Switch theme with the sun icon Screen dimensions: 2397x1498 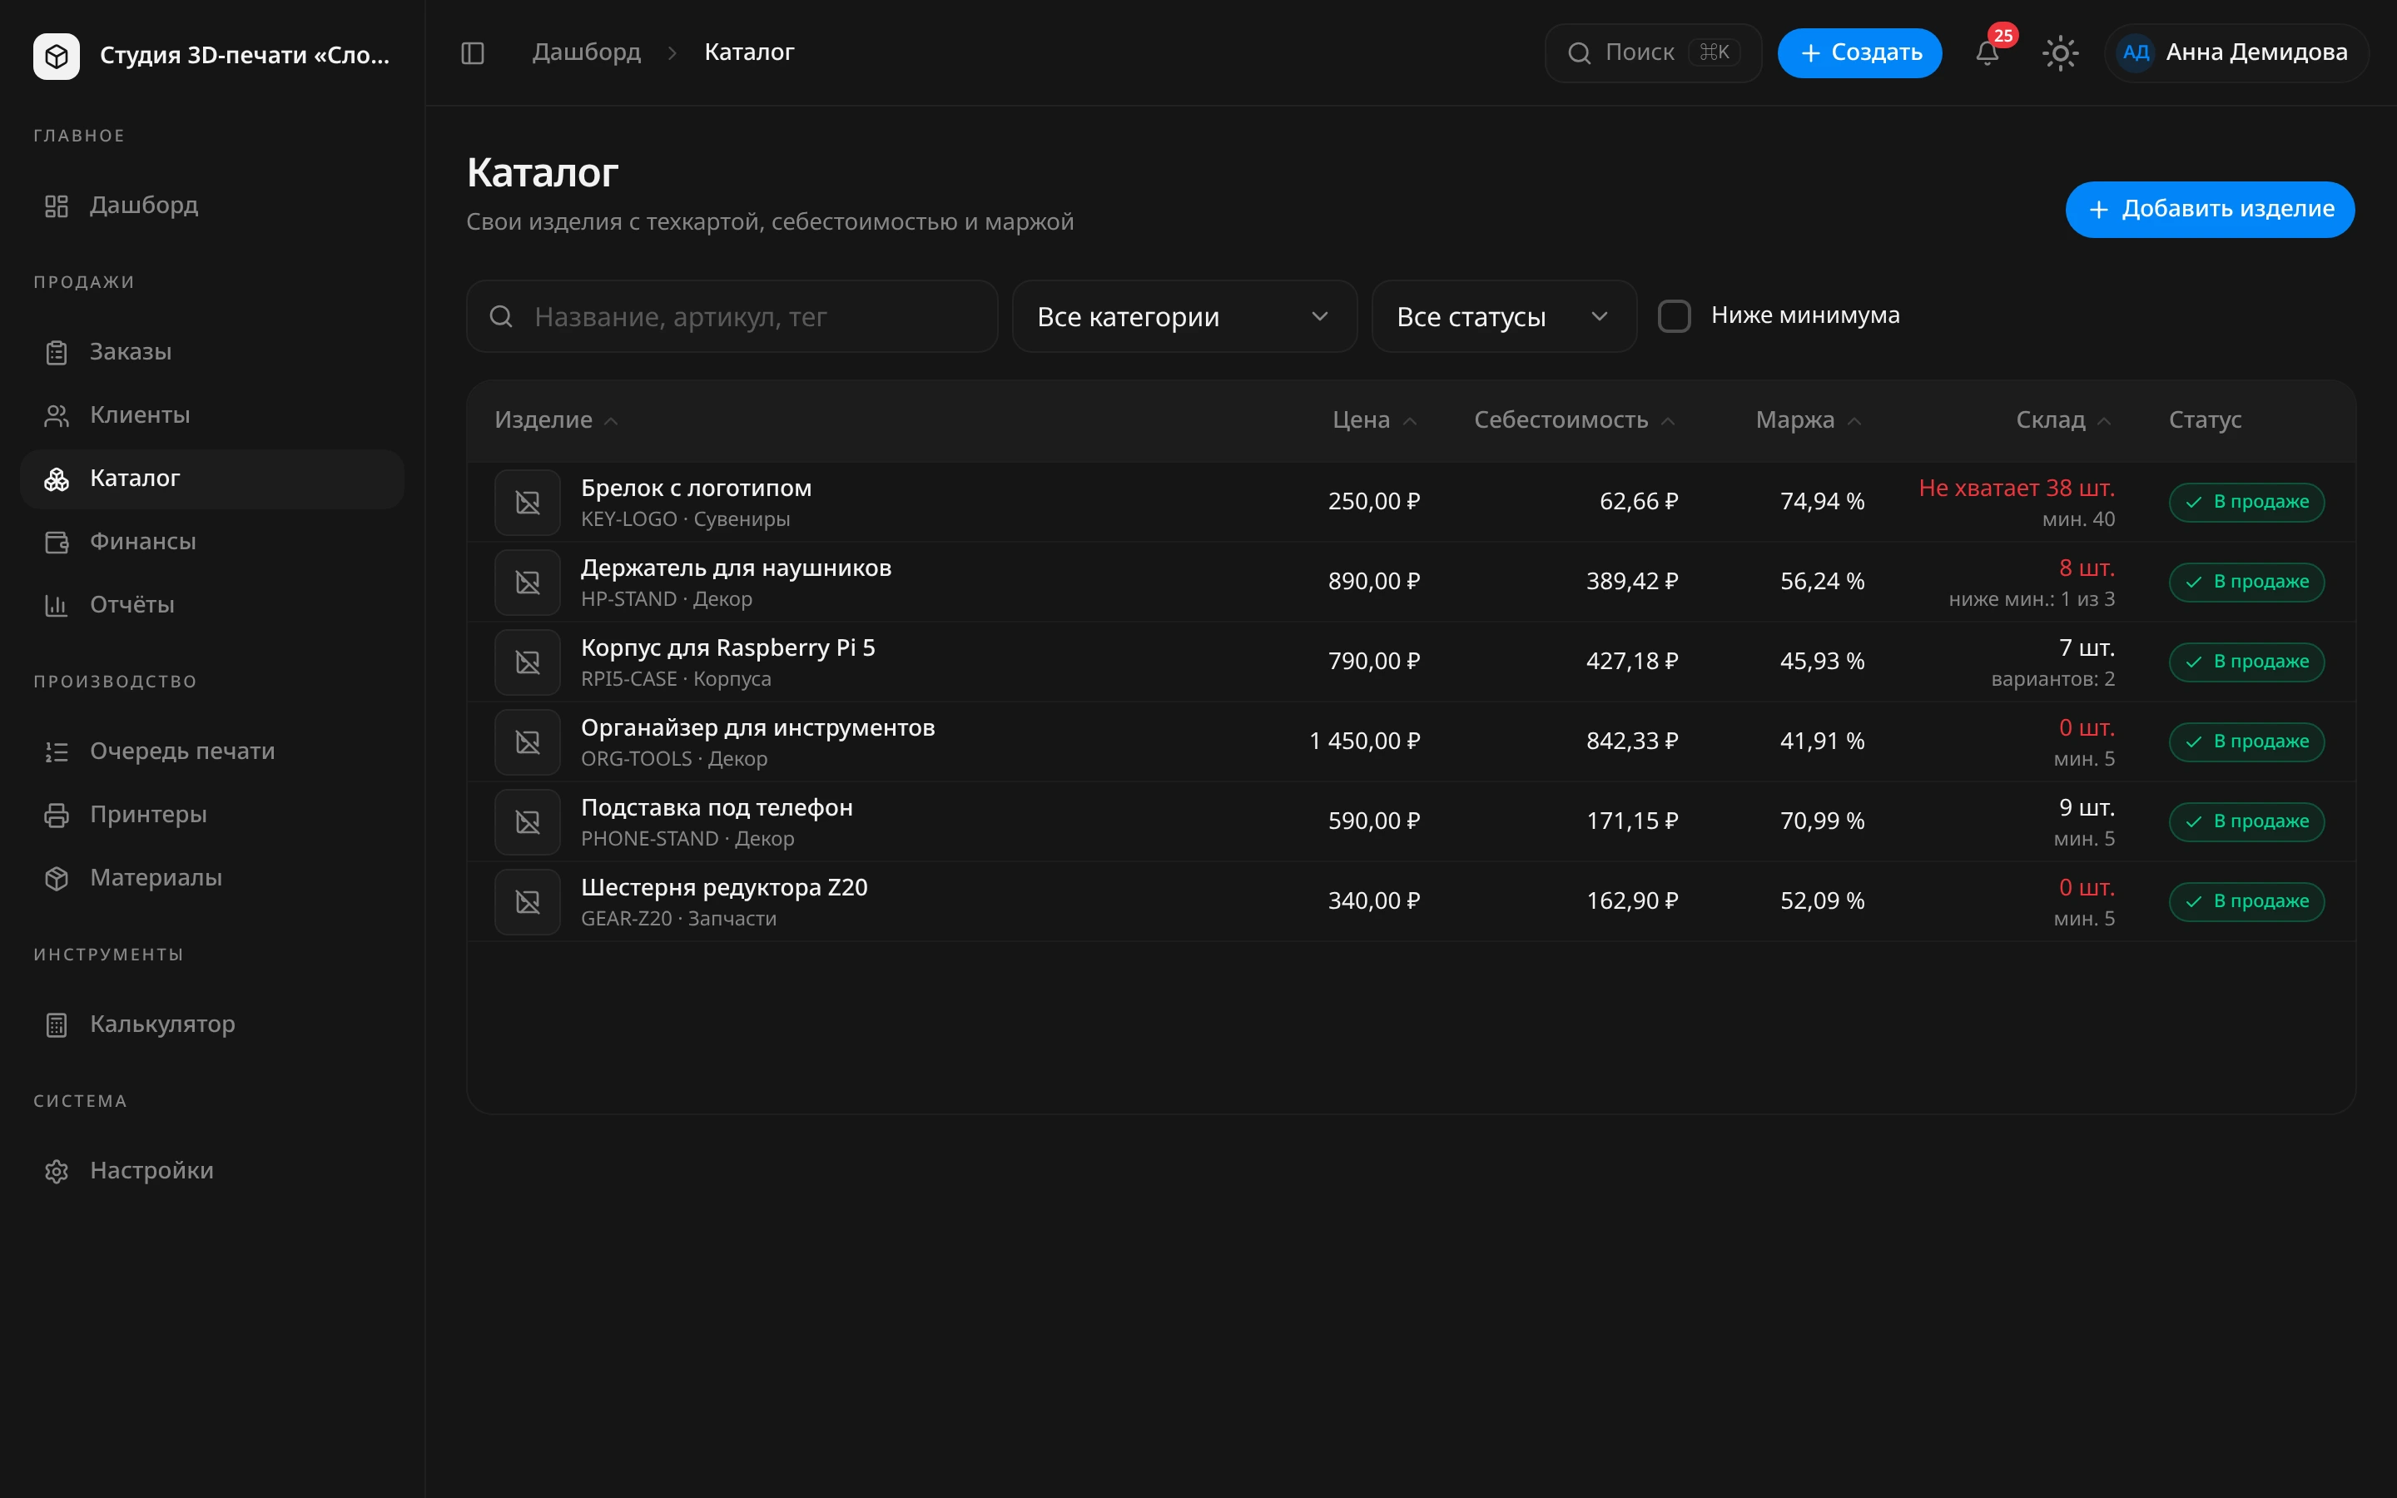pyautogui.click(x=2060, y=52)
